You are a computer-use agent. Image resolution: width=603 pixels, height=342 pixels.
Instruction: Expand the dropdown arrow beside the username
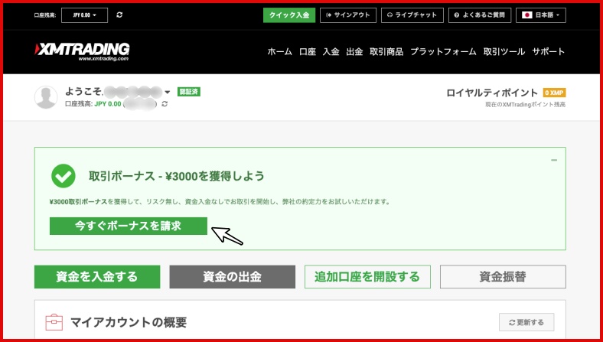click(x=168, y=92)
